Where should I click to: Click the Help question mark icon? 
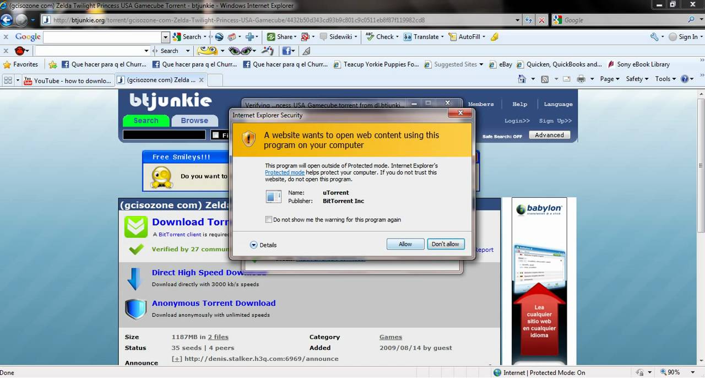pyautogui.click(x=685, y=79)
